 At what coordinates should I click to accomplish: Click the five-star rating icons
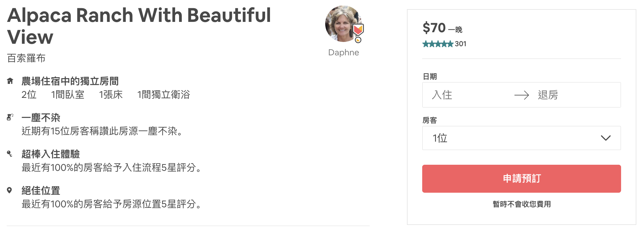click(x=438, y=44)
